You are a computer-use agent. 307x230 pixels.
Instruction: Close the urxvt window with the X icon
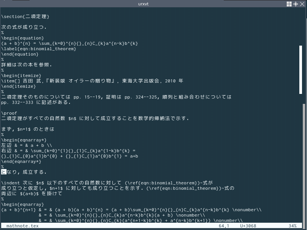click(x=302, y=4)
